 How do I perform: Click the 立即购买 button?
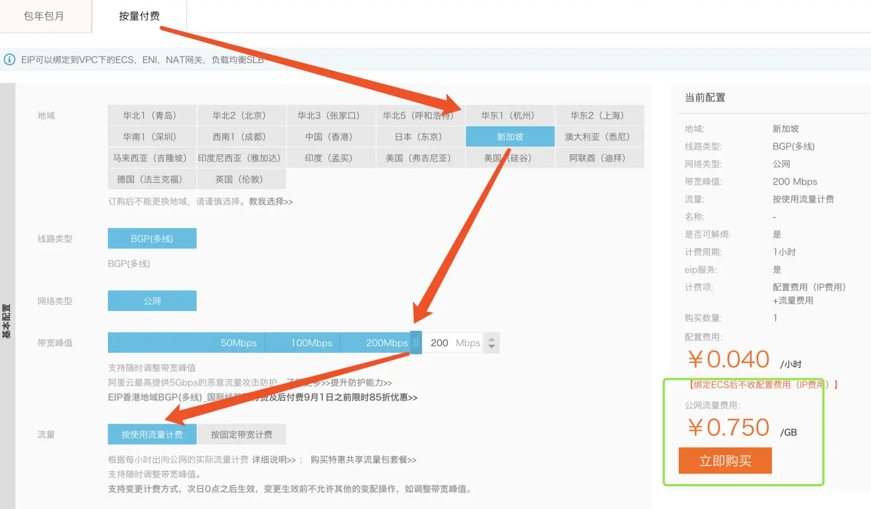[x=725, y=461]
